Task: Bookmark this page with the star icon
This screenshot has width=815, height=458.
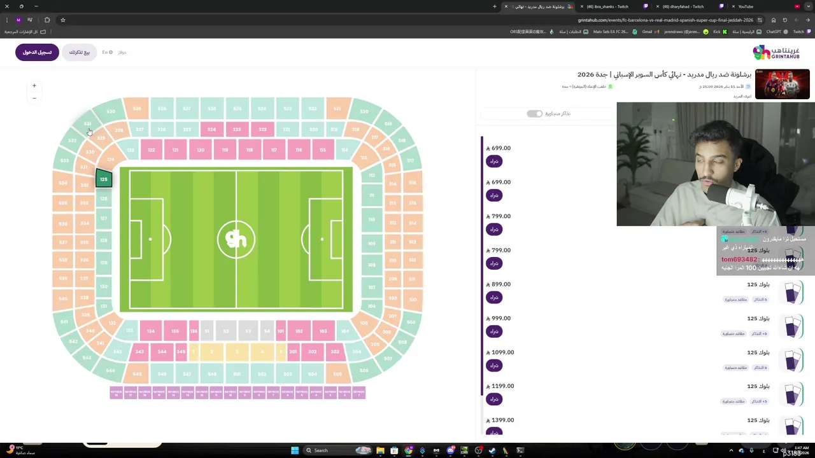Action: click(x=63, y=20)
